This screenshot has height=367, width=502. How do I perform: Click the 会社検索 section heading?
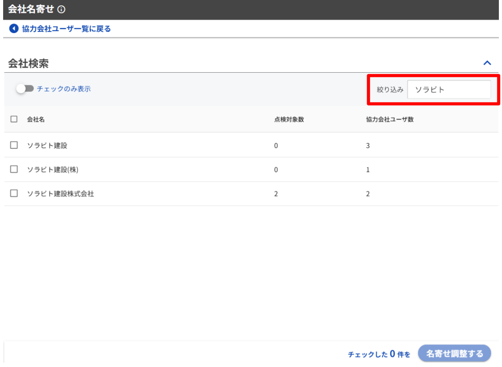[28, 64]
